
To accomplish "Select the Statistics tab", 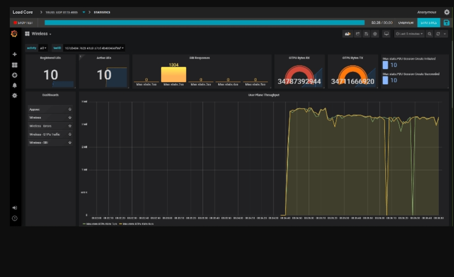I will pos(428,23).
